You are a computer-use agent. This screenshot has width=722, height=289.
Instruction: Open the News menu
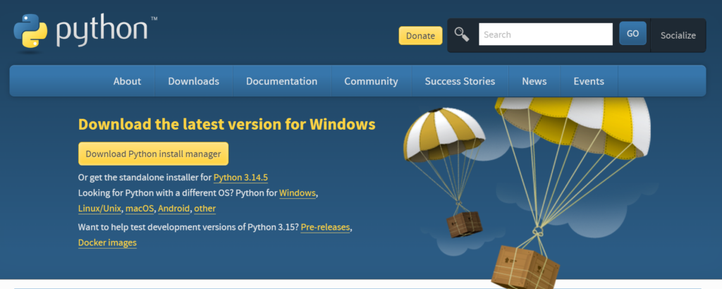point(534,81)
